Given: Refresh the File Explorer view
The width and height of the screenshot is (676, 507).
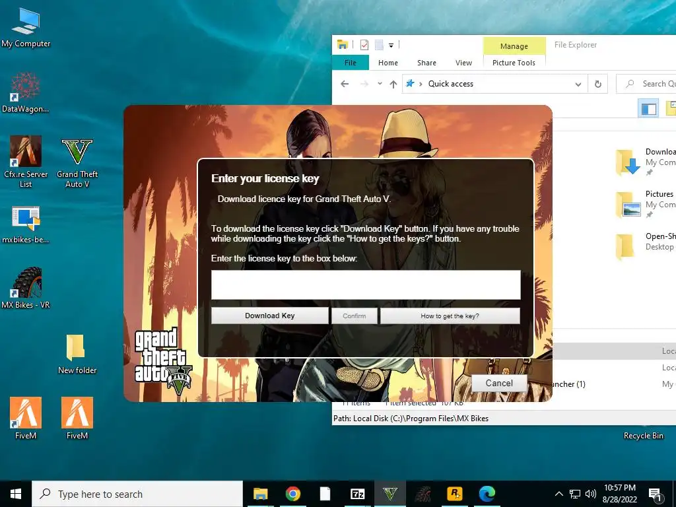Looking at the screenshot, I should click(598, 84).
